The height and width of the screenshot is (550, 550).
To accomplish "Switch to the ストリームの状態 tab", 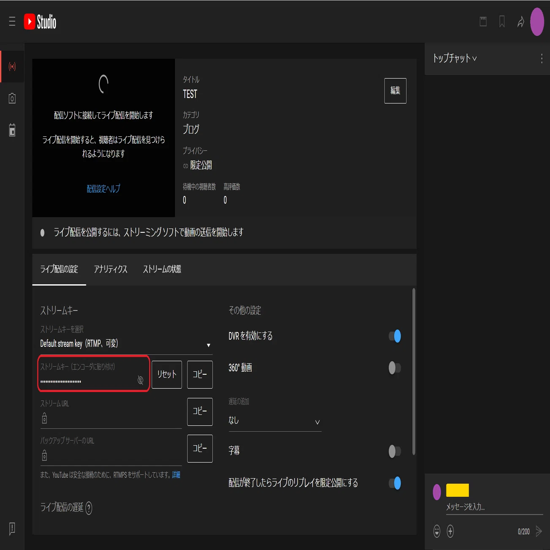I will click(x=162, y=269).
